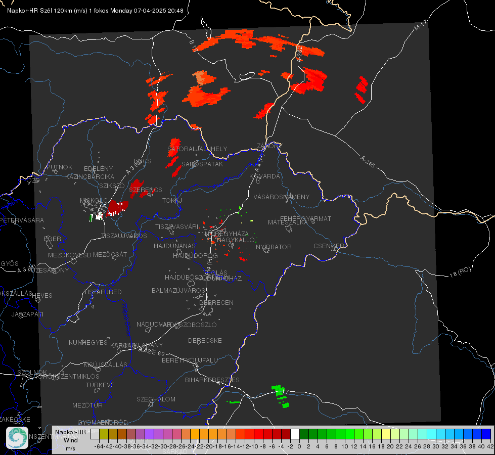Click the TISZAÚJVÁROS label

[x=124, y=236]
